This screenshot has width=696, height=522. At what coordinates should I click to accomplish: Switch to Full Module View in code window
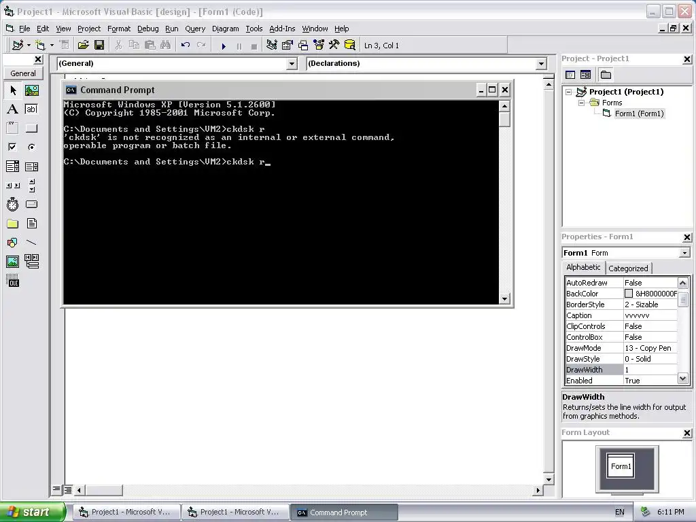(67, 489)
